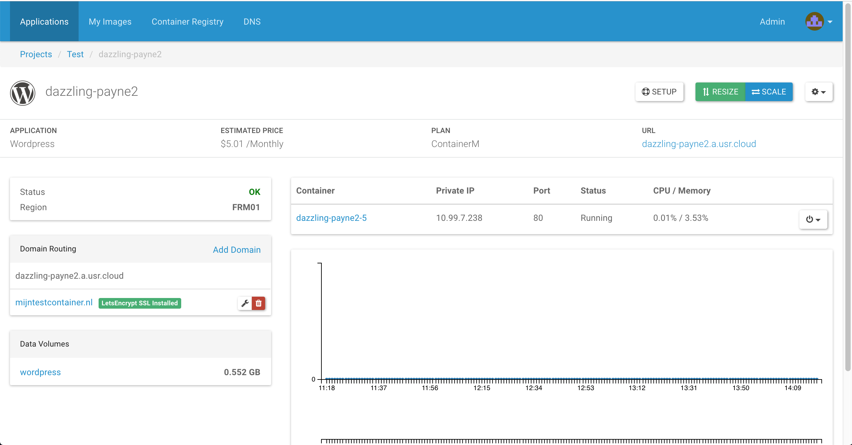
Task: Expand the caret beside the user avatar
Action: coord(830,22)
